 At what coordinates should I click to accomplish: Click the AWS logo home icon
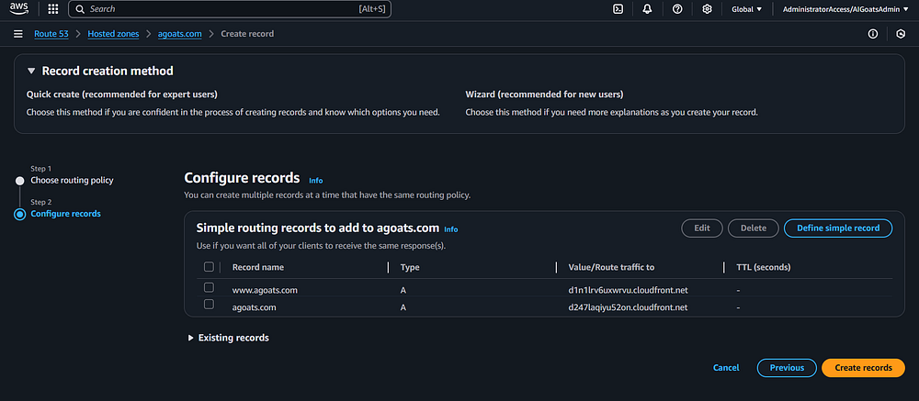point(19,9)
